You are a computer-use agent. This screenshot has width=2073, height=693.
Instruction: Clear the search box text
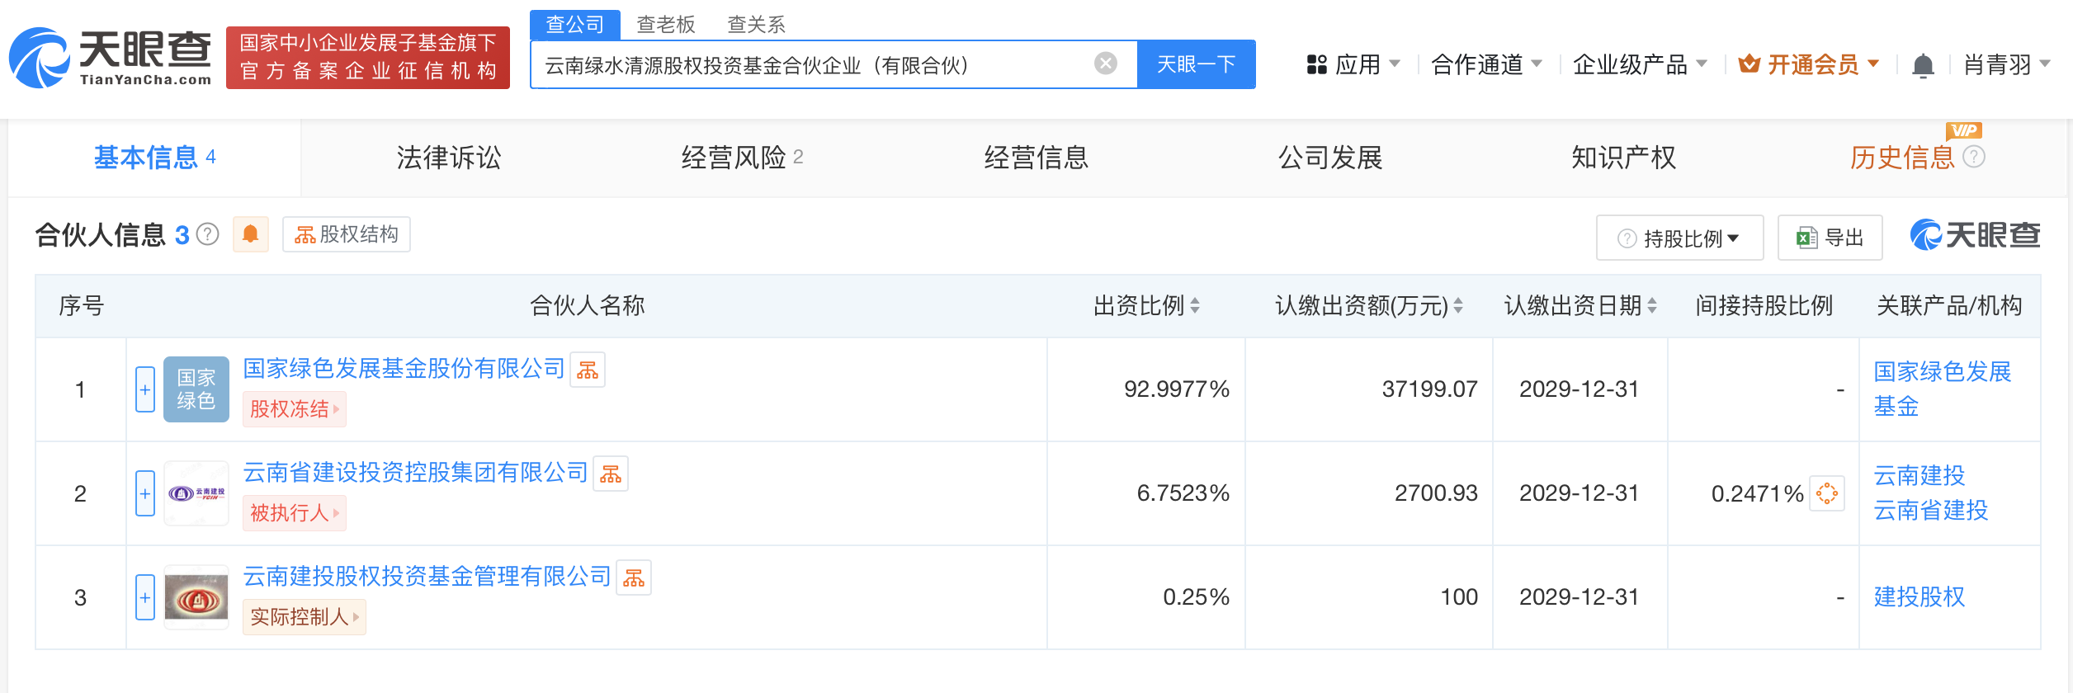(1106, 64)
